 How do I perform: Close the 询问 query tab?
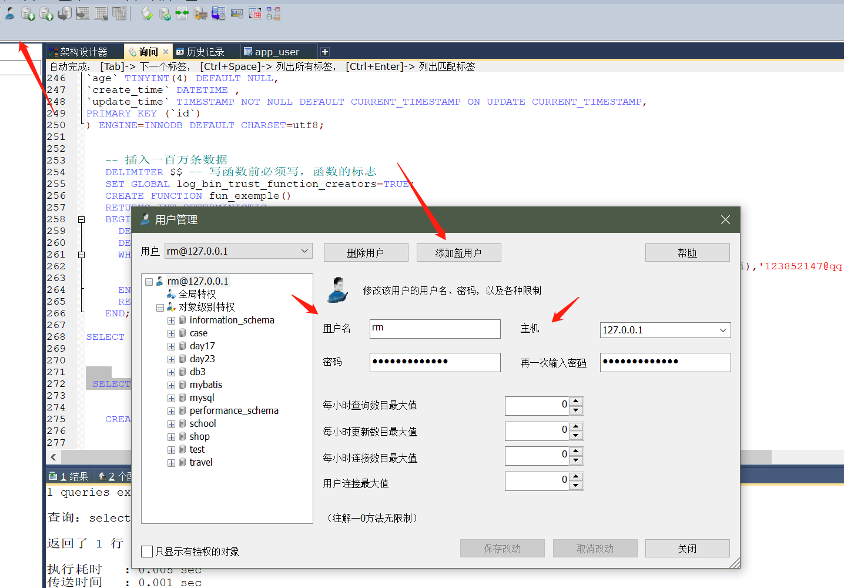point(166,52)
